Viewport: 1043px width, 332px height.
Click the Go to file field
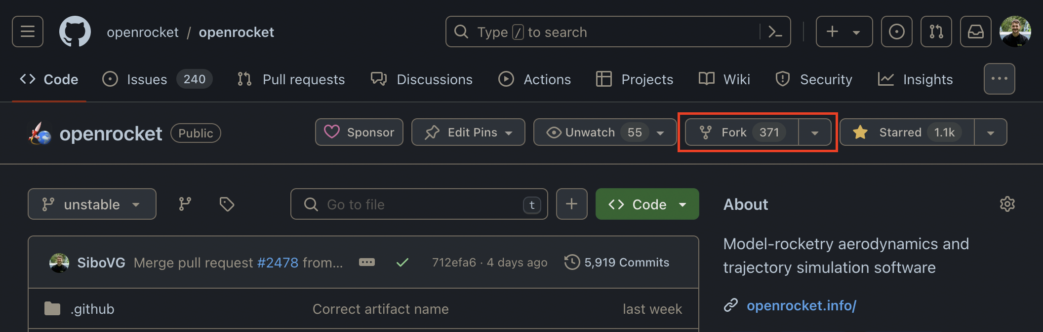point(419,204)
